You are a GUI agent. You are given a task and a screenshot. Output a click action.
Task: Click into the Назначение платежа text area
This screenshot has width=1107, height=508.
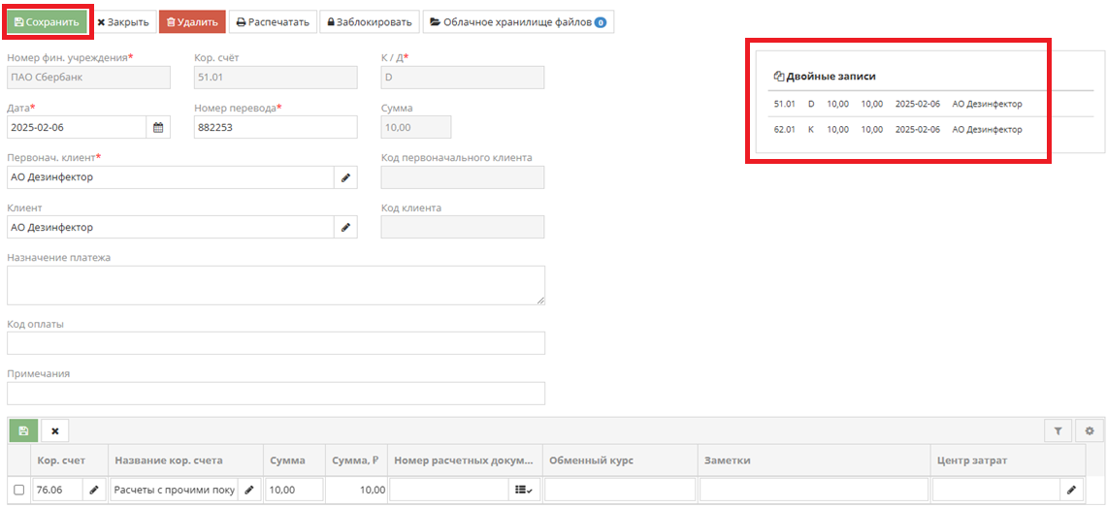click(276, 286)
